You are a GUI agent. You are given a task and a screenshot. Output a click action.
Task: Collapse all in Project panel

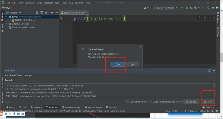[47, 13]
